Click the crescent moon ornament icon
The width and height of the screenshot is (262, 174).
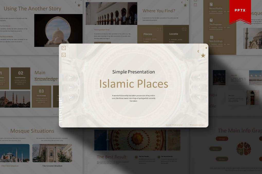point(198,51)
